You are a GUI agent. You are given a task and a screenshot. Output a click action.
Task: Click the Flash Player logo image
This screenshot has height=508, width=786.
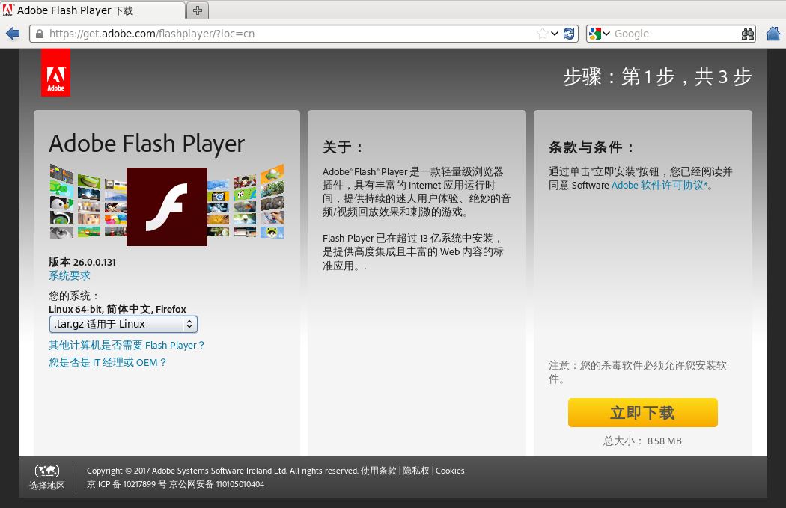point(167,206)
